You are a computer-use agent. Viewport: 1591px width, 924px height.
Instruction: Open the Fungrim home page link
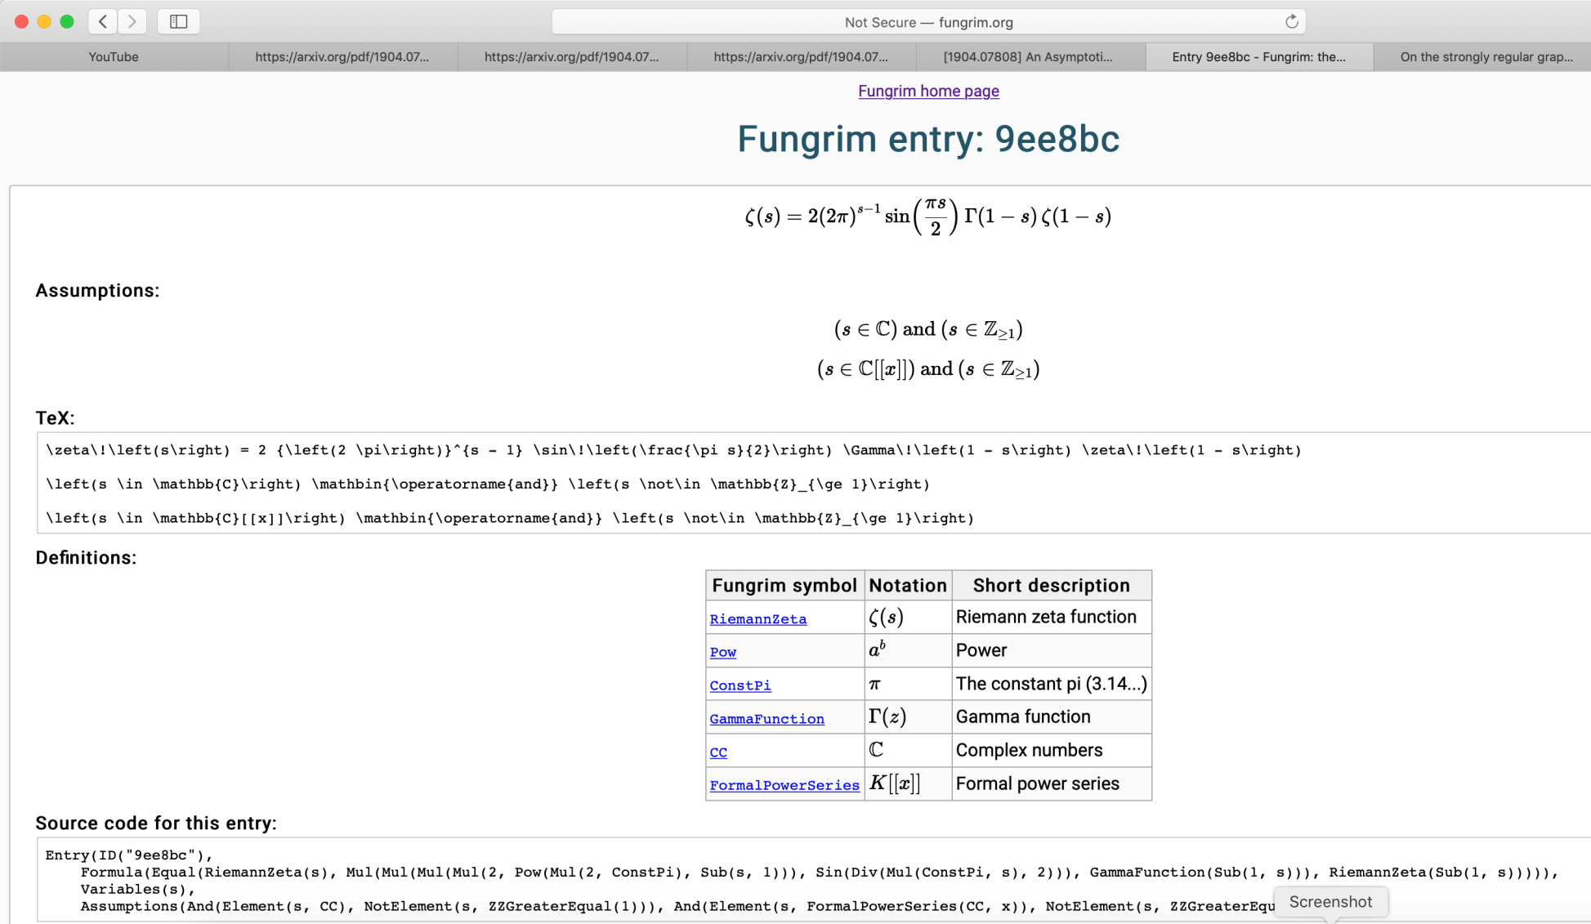click(x=928, y=91)
